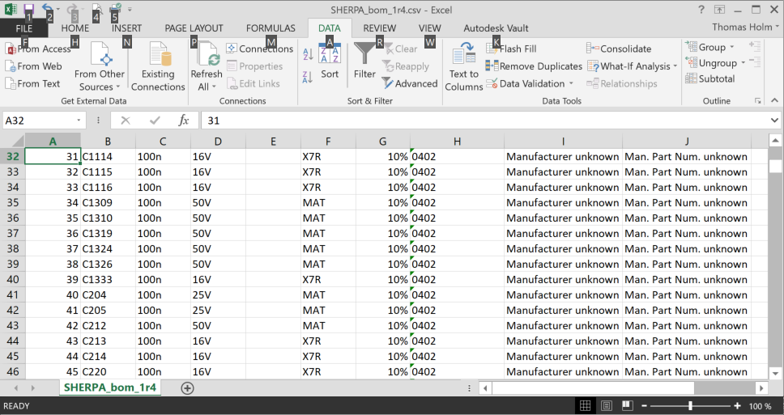Open Existing Connections
The image size is (784, 415).
158,67
